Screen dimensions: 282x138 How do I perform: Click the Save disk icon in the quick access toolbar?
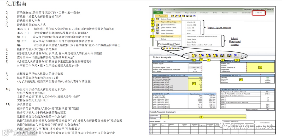click(x=159, y=9)
